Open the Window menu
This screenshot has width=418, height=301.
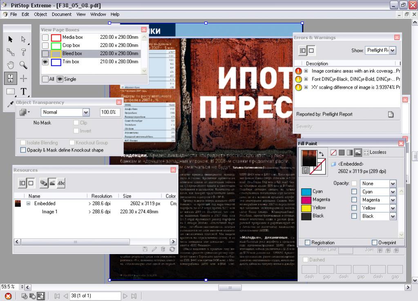click(98, 14)
